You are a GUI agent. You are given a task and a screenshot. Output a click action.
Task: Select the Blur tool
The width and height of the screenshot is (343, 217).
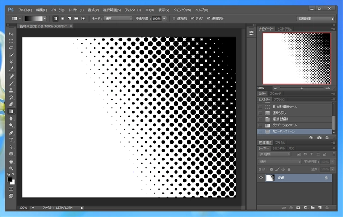(11, 118)
